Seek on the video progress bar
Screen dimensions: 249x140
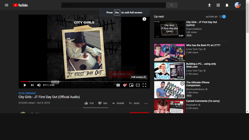(x=84, y=81)
